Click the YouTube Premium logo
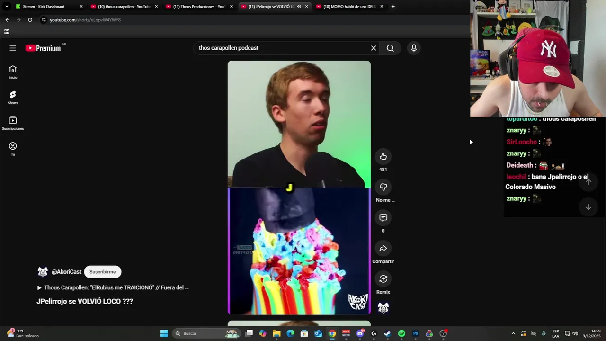The height and width of the screenshot is (341, 606). click(x=43, y=48)
